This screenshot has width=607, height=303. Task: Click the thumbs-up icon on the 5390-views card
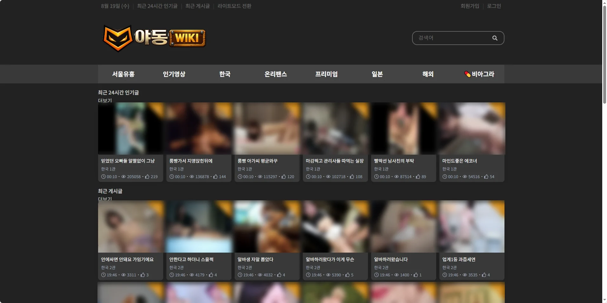click(x=348, y=275)
